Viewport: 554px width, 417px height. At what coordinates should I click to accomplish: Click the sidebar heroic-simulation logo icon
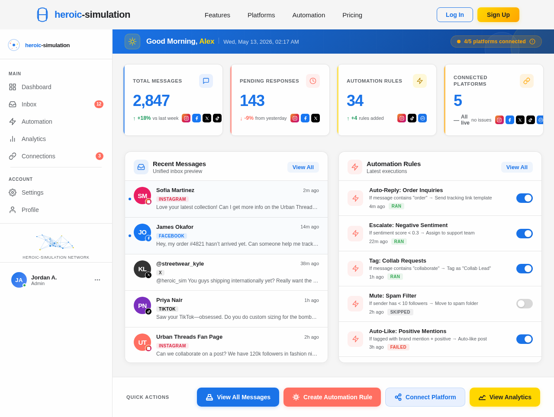click(x=14, y=45)
